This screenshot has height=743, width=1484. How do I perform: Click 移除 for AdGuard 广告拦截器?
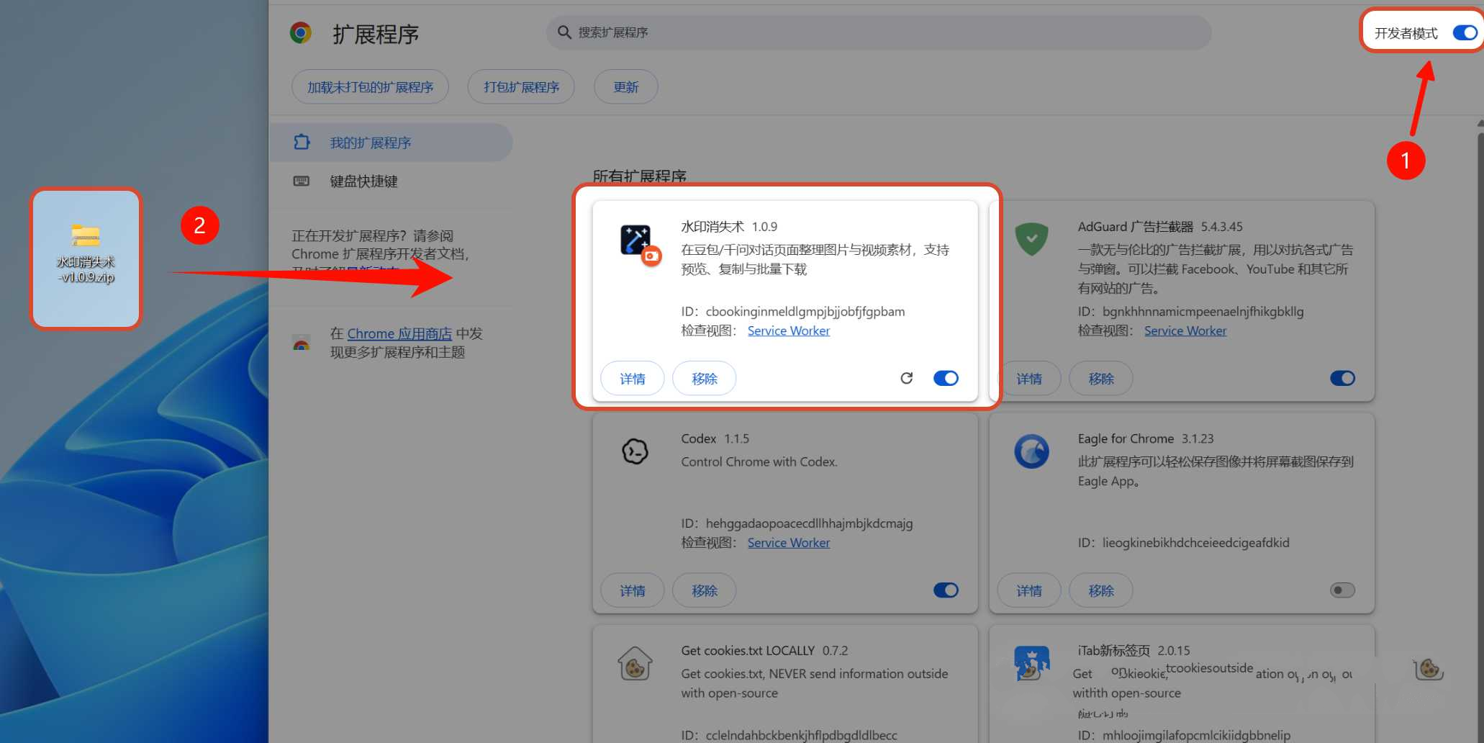pos(1100,378)
